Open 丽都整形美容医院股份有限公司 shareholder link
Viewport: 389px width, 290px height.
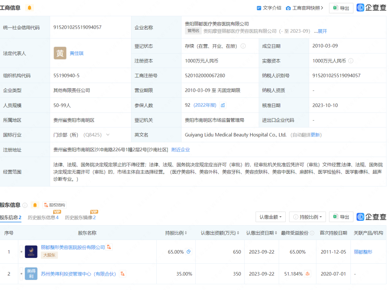[x=73, y=248]
